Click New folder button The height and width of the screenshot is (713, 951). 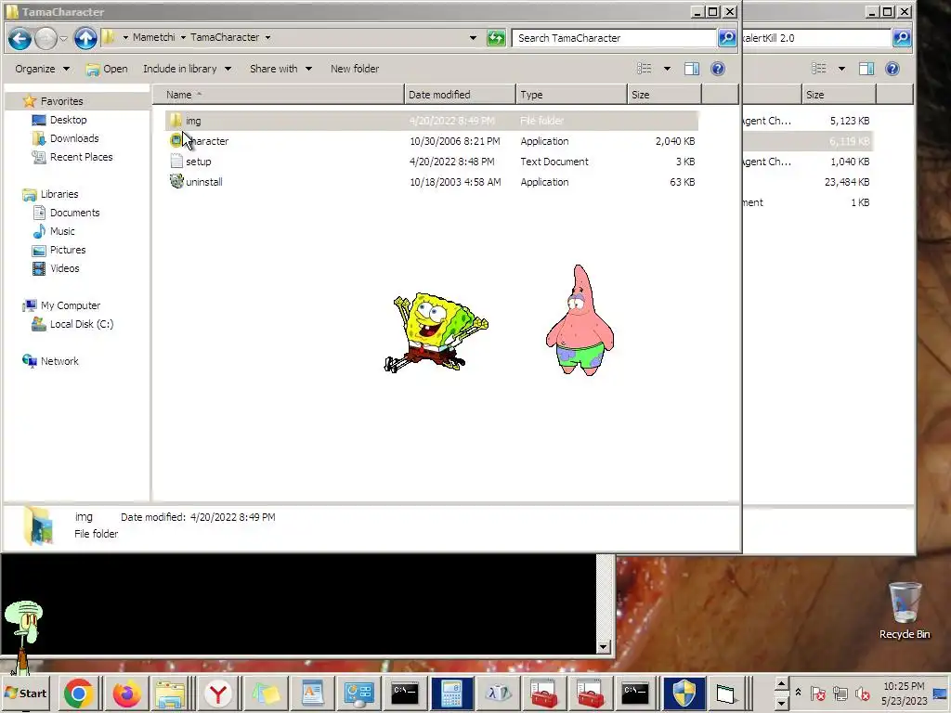(x=355, y=69)
